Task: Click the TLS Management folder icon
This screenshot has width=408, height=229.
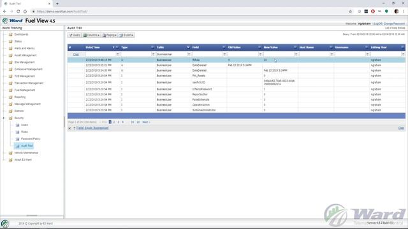Action: [x=11, y=76]
